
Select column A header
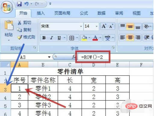coord(20,64)
